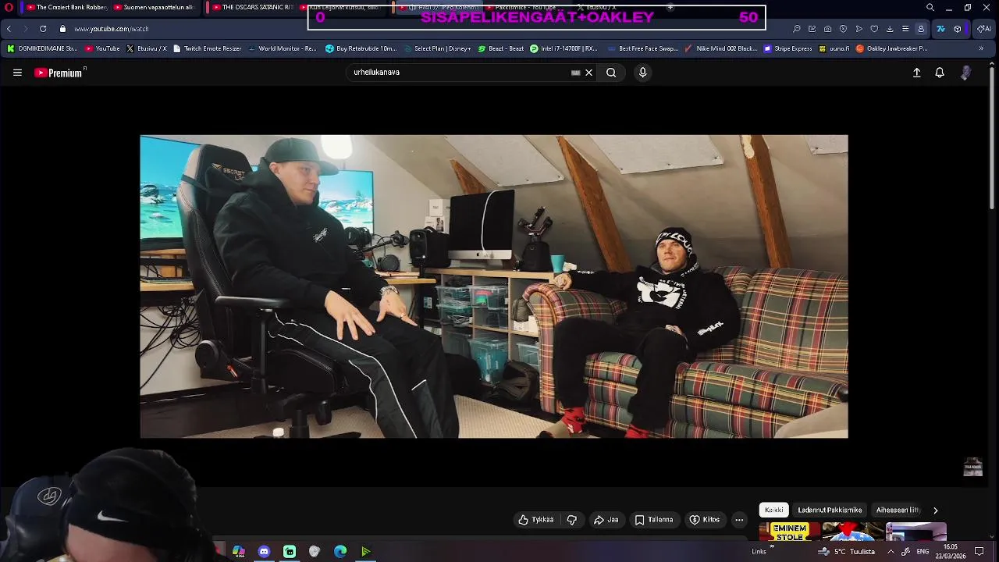Click the video player frame
This screenshot has width=999, height=562.
(x=494, y=286)
